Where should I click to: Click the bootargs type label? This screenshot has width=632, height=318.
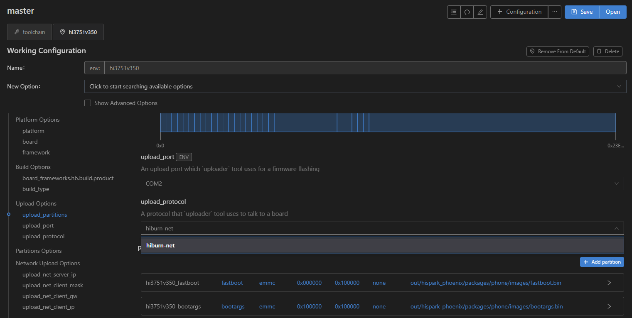pyautogui.click(x=233, y=306)
